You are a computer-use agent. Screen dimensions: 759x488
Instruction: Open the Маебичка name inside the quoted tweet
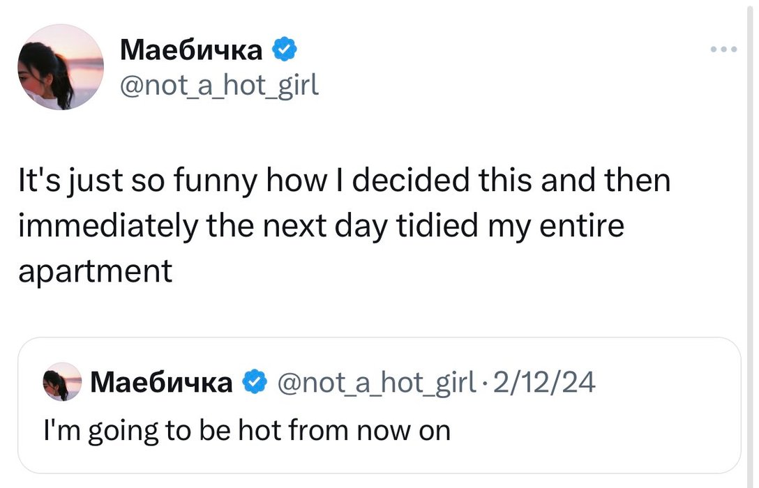coord(162,382)
